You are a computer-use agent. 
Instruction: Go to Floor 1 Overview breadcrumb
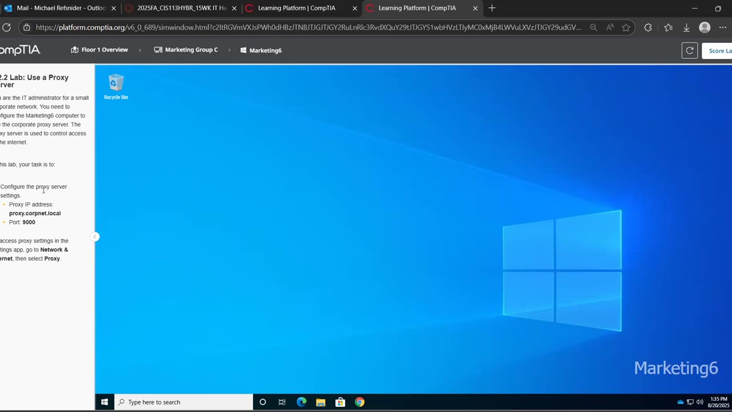point(100,50)
